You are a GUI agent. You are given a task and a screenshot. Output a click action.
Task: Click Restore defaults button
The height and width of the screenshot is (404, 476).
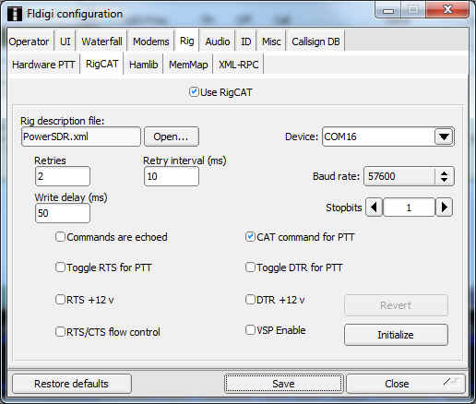(72, 384)
